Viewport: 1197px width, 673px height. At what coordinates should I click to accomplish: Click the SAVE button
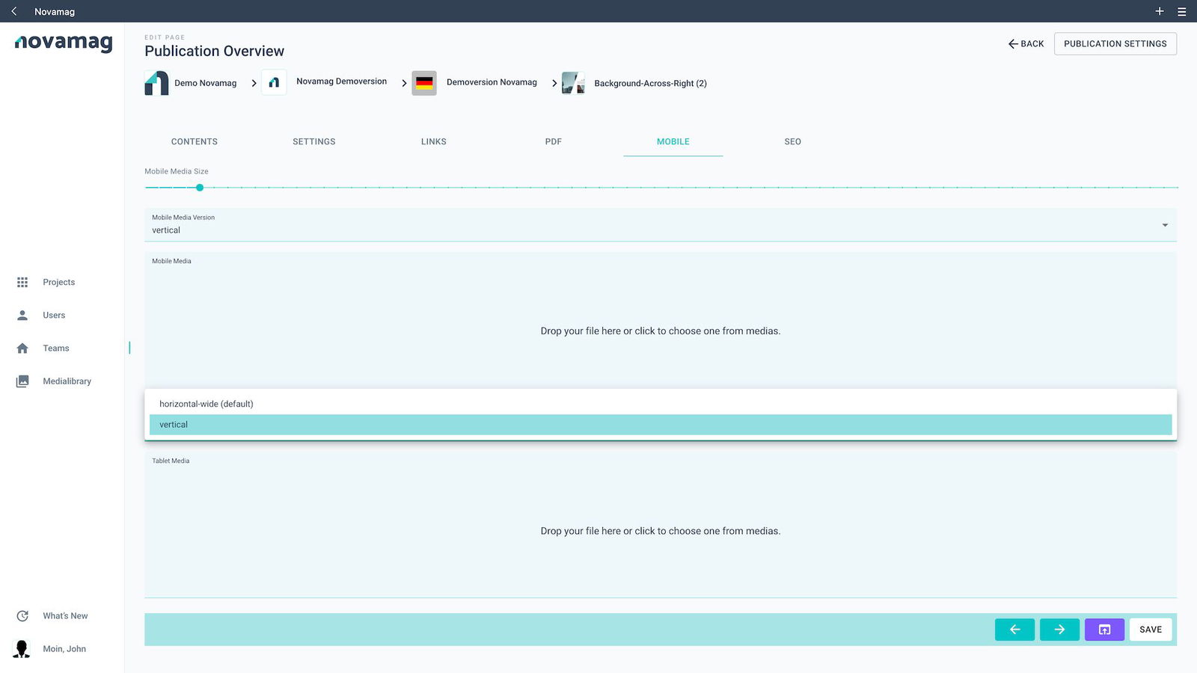[x=1151, y=630]
